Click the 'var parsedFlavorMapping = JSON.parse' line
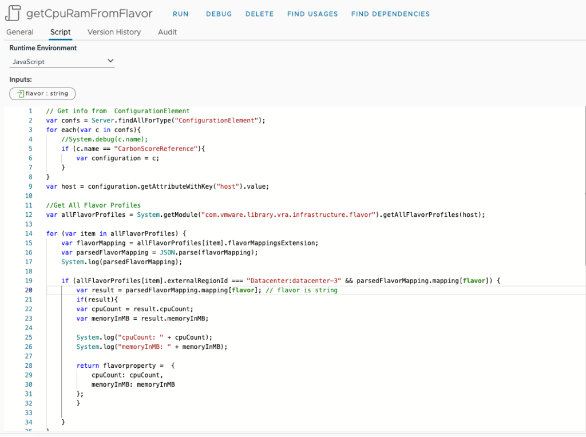Screen dimensions: 586x437 pos(160,252)
